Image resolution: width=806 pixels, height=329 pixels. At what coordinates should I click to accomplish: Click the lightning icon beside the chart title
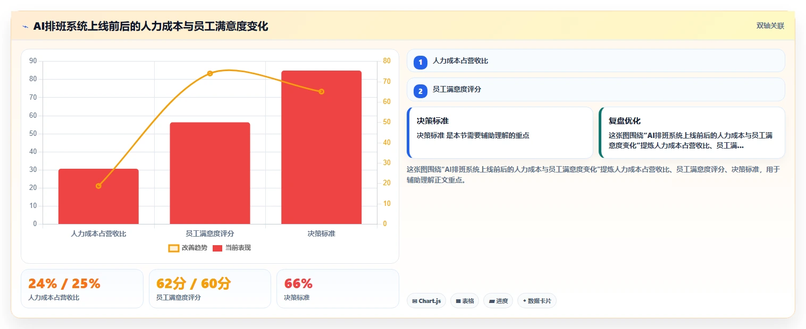[25, 27]
